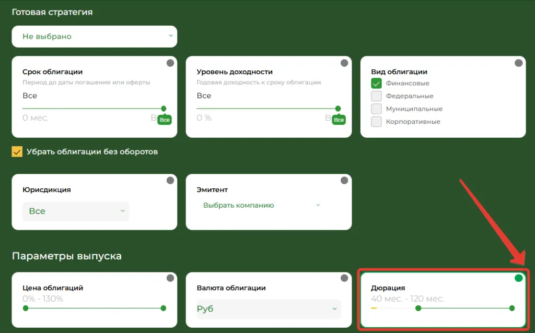The height and width of the screenshot is (333, 535).
Task: Toggle the Цена облигаций filter indicator dot
Action: coord(170,278)
